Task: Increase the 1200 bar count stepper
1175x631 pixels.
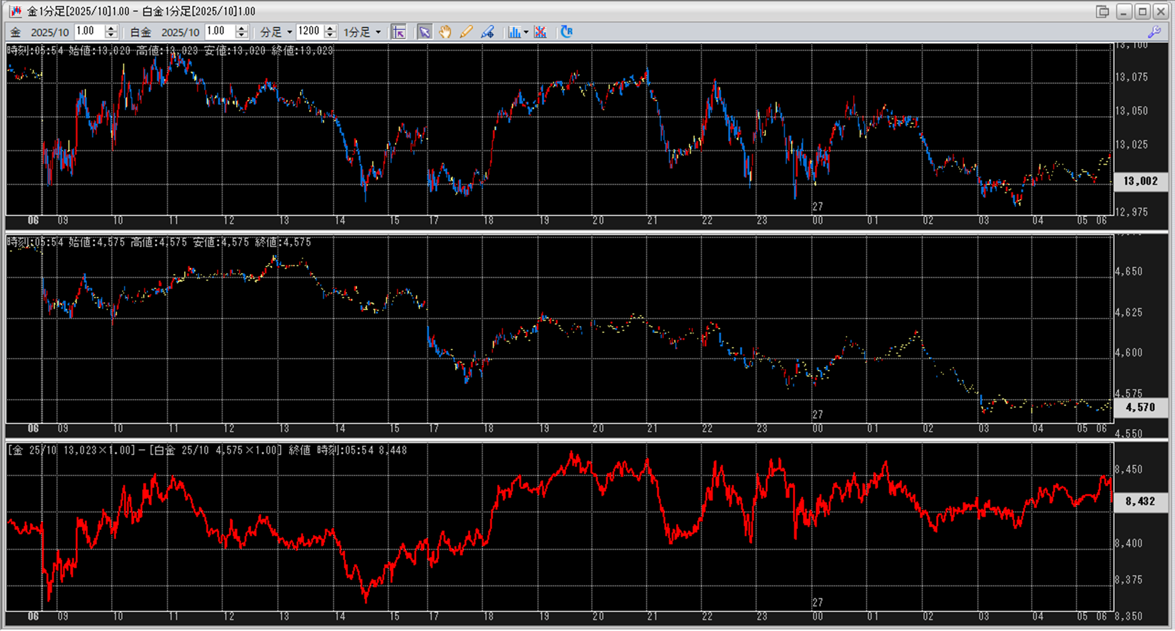Action: [331, 28]
